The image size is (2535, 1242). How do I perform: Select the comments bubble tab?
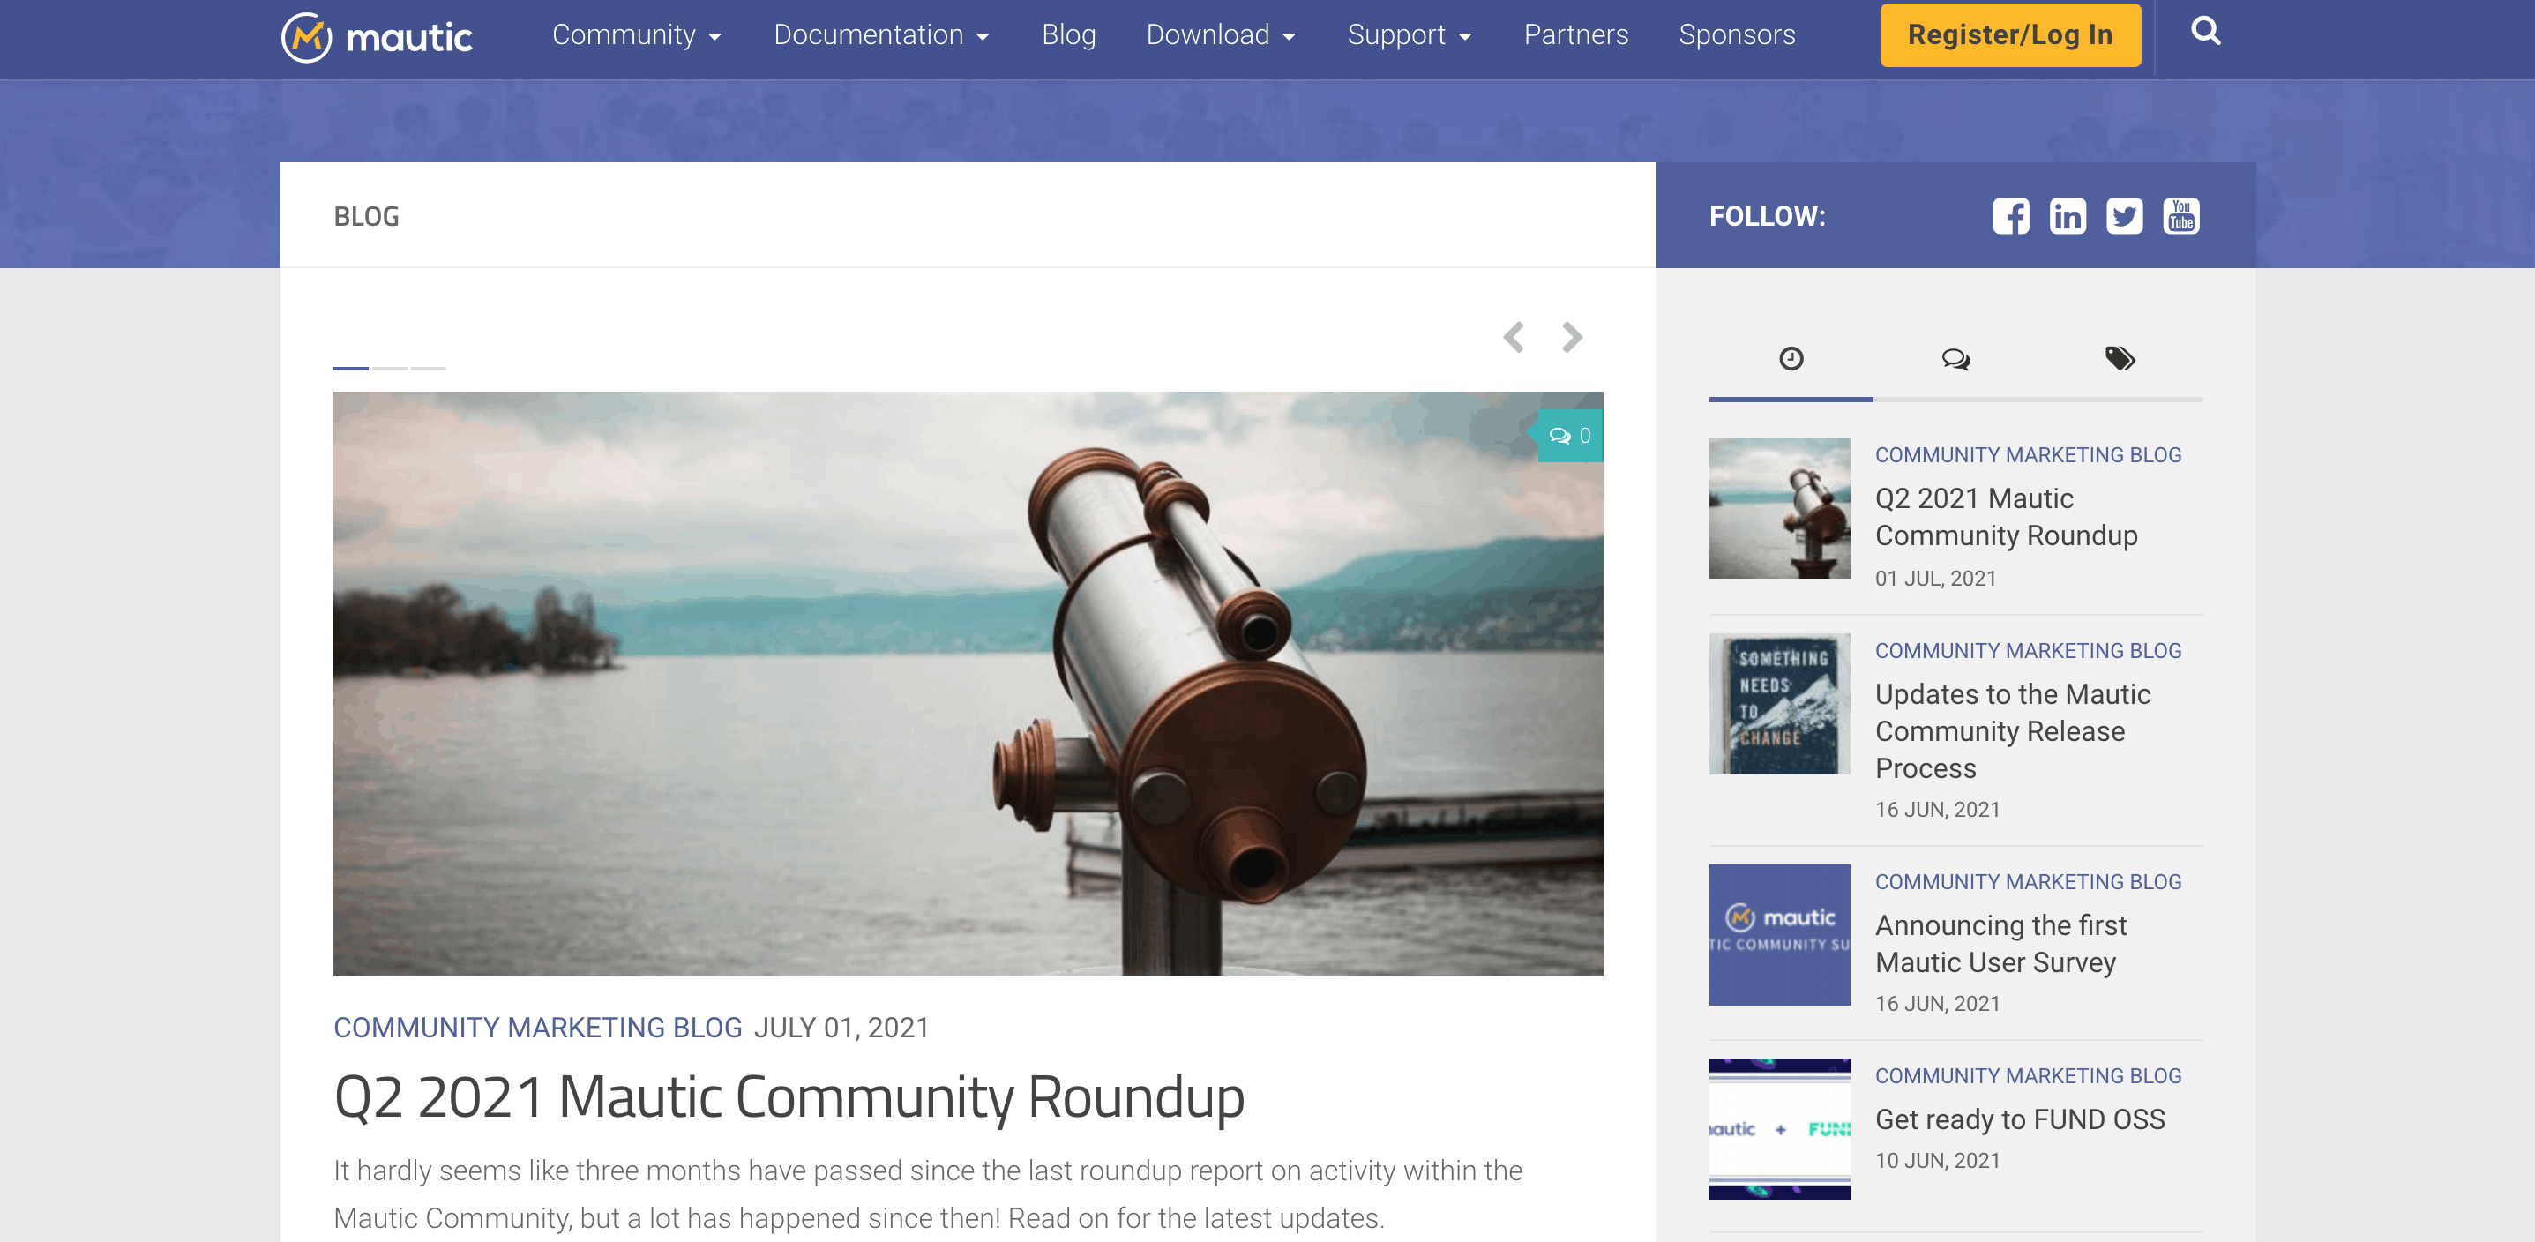click(1955, 359)
